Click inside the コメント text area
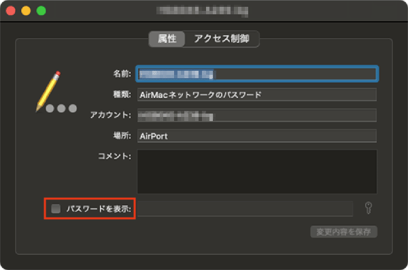Screen dimensions: 408x270 click(257, 171)
